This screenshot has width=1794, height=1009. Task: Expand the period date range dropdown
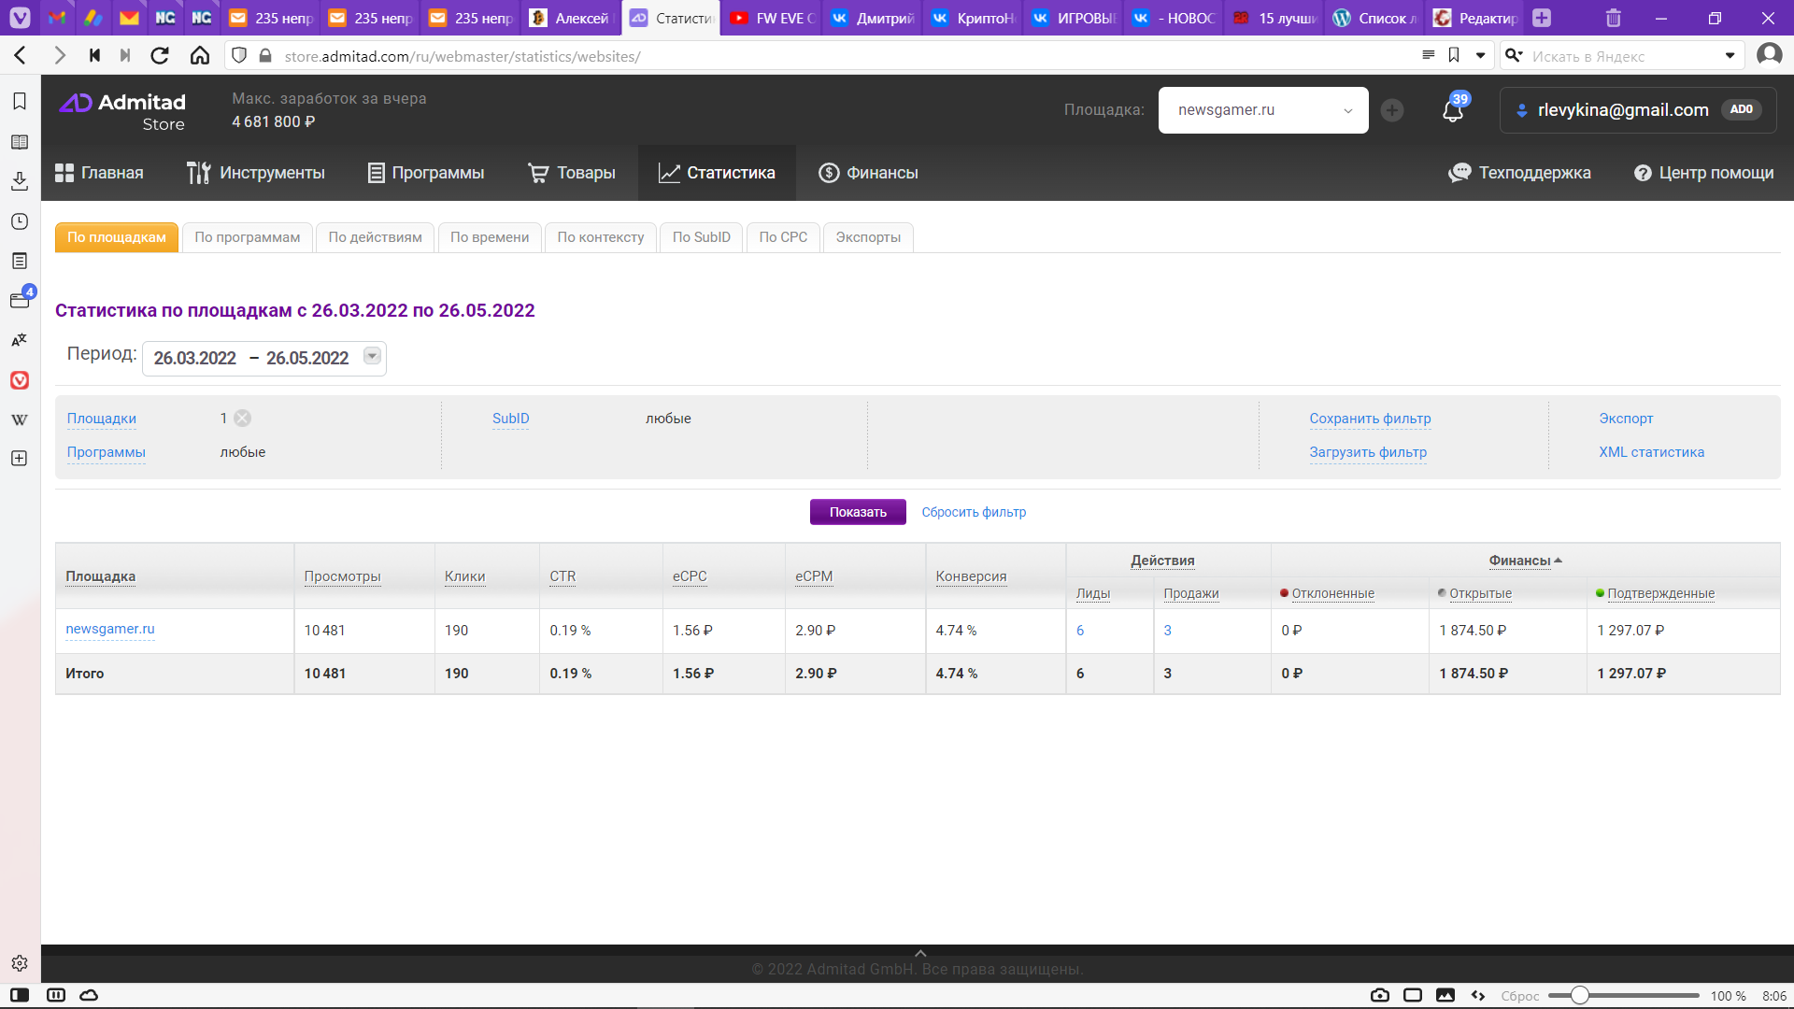372,357
